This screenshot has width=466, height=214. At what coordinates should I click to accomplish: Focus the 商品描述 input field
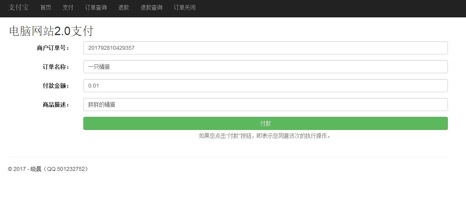265,104
